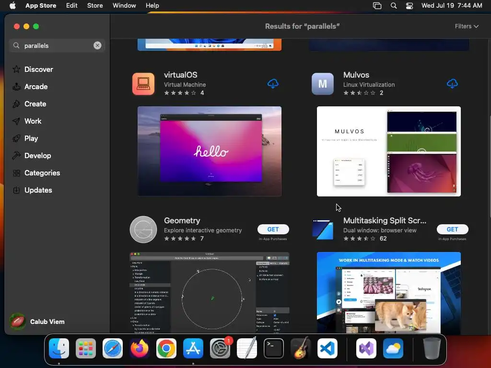491x368 pixels.
Task: Open the Edit menu
Action: 72,5
